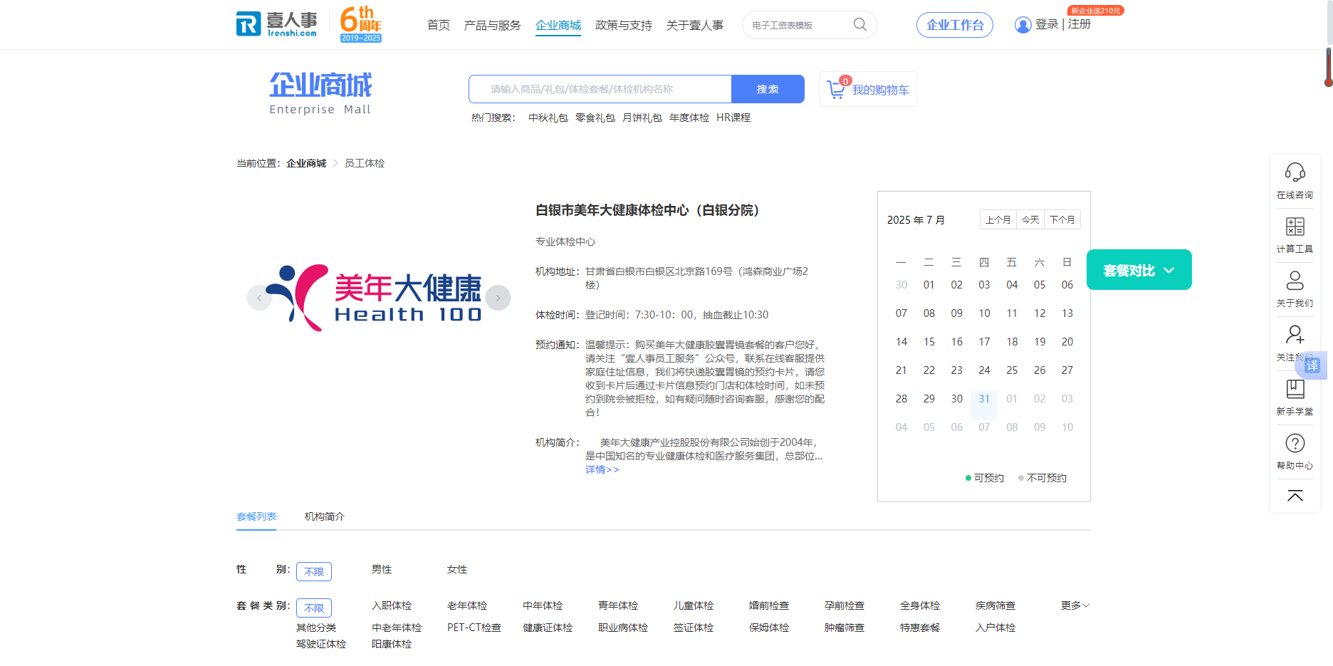Viewport: 1333px width, 666px height.
Task: Click 注册 link
Action: 1080,24
